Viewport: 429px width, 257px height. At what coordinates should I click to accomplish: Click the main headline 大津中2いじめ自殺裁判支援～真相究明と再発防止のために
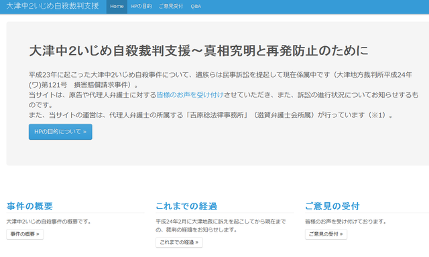[198, 51]
